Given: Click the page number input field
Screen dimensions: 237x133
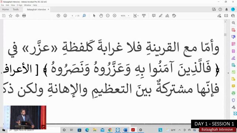Looking at the screenshot, I should click(x=73, y=16).
